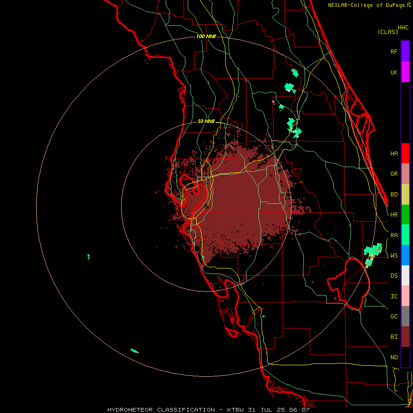This screenshot has height=413, width=413.
Task: Click the ND legend label
Action: point(394,357)
